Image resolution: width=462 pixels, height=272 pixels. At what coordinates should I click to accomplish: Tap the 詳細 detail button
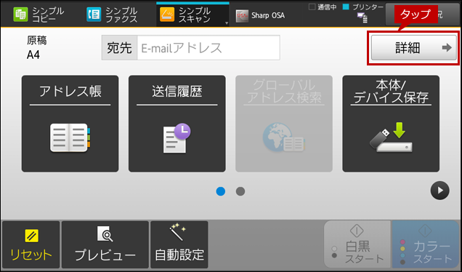(413, 48)
